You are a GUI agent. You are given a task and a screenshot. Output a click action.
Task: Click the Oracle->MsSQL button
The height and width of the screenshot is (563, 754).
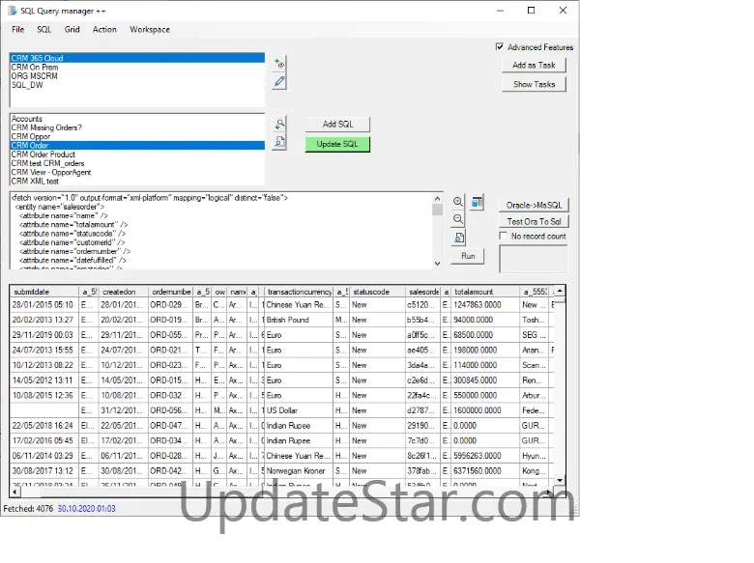click(534, 205)
